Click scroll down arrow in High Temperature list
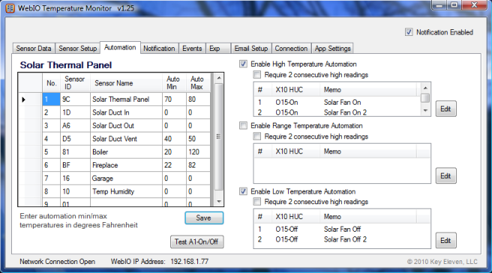 click(425, 110)
